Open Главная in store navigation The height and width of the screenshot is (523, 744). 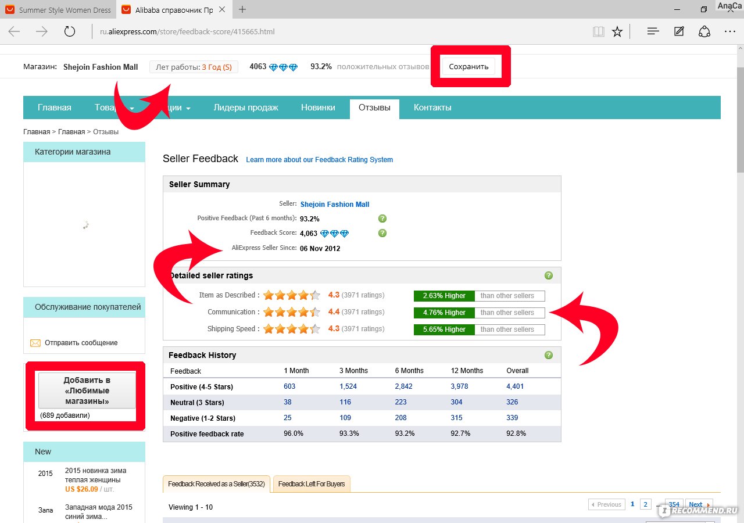pyautogui.click(x=55, y=108)
